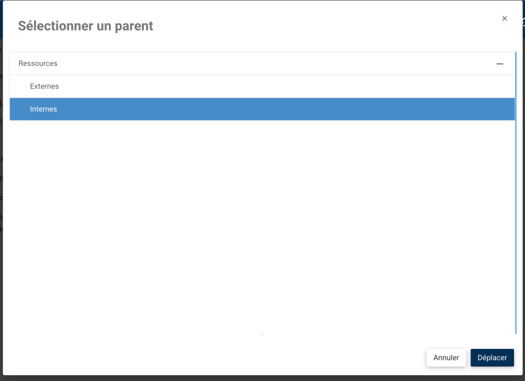Select the highlighted Internes row
Screen dimensions: 525x381
pyautogui.click(x=44, y=109)
